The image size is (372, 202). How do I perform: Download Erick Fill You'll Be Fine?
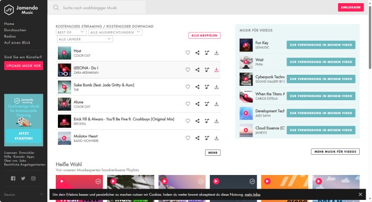pos(216,121)
